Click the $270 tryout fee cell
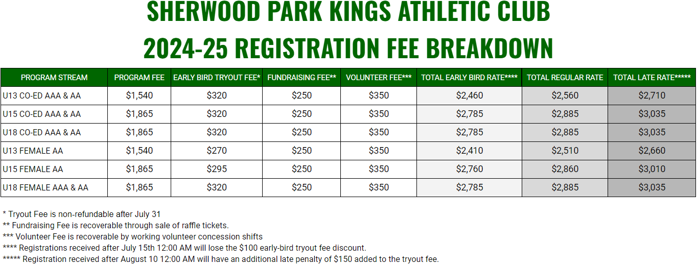 (217, 151)
